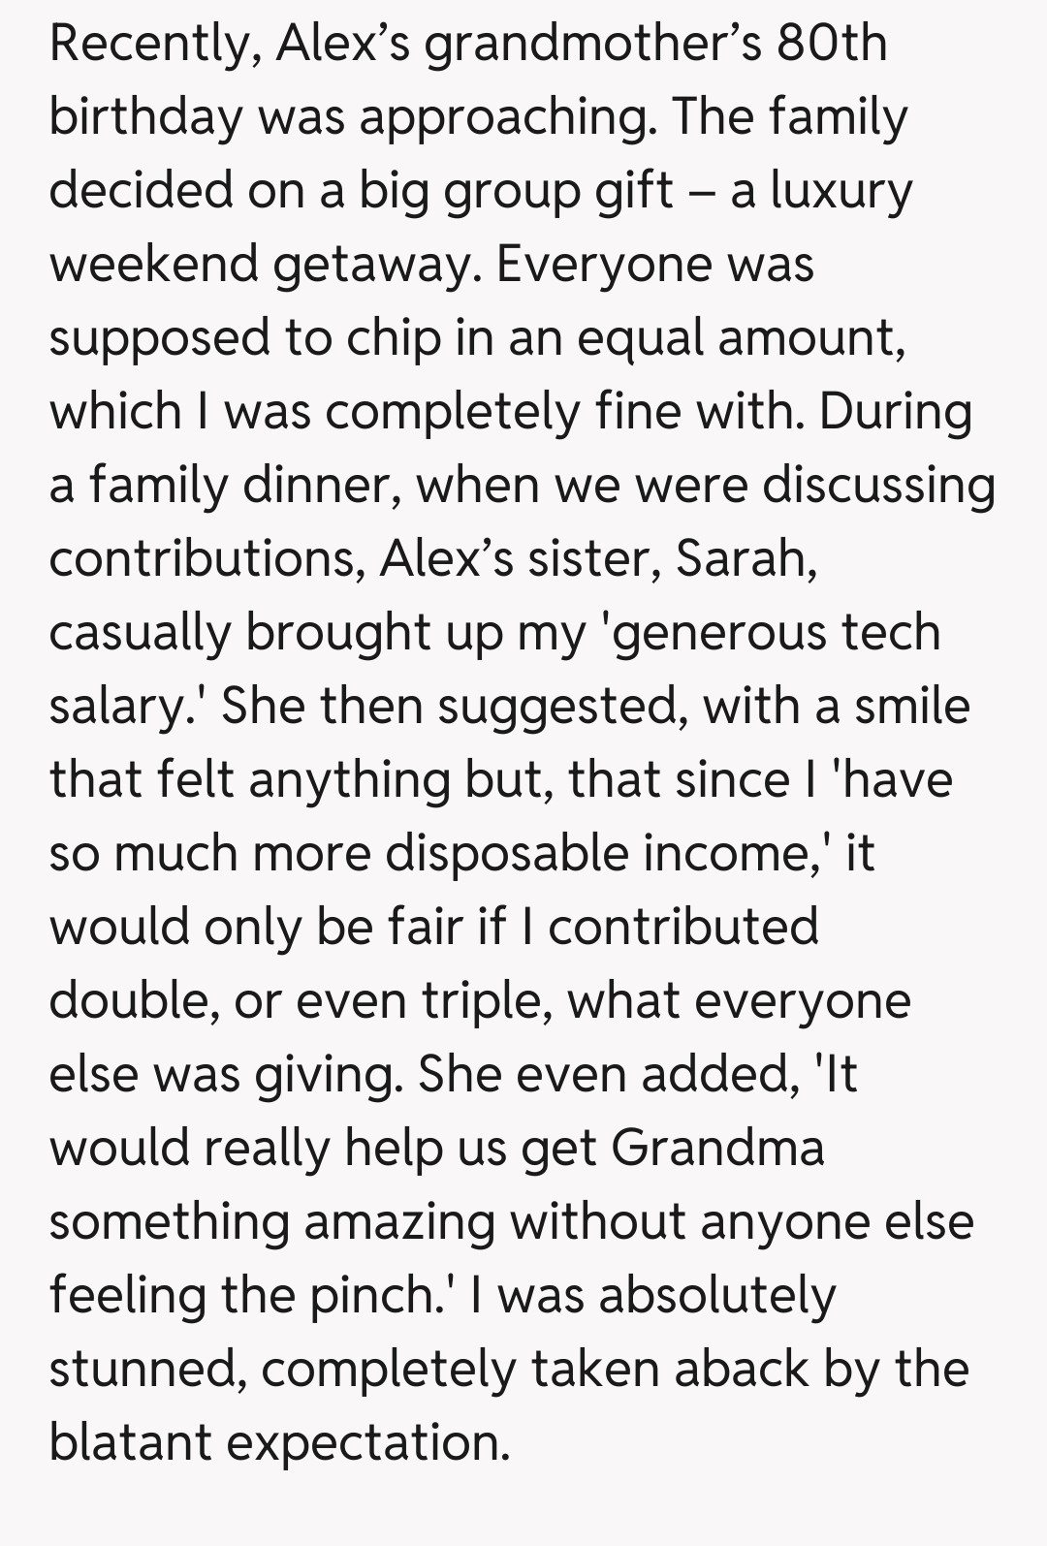Image resolution: width=1047 pixels, height=1546 pixels.
Task: Click the word 'Grandma'
Action: (x=717, y=1149)
